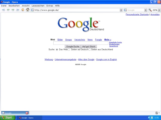The image size is (161, 120).
Task: Close the Google tab with the red X
Action: (x=27, y=113)
